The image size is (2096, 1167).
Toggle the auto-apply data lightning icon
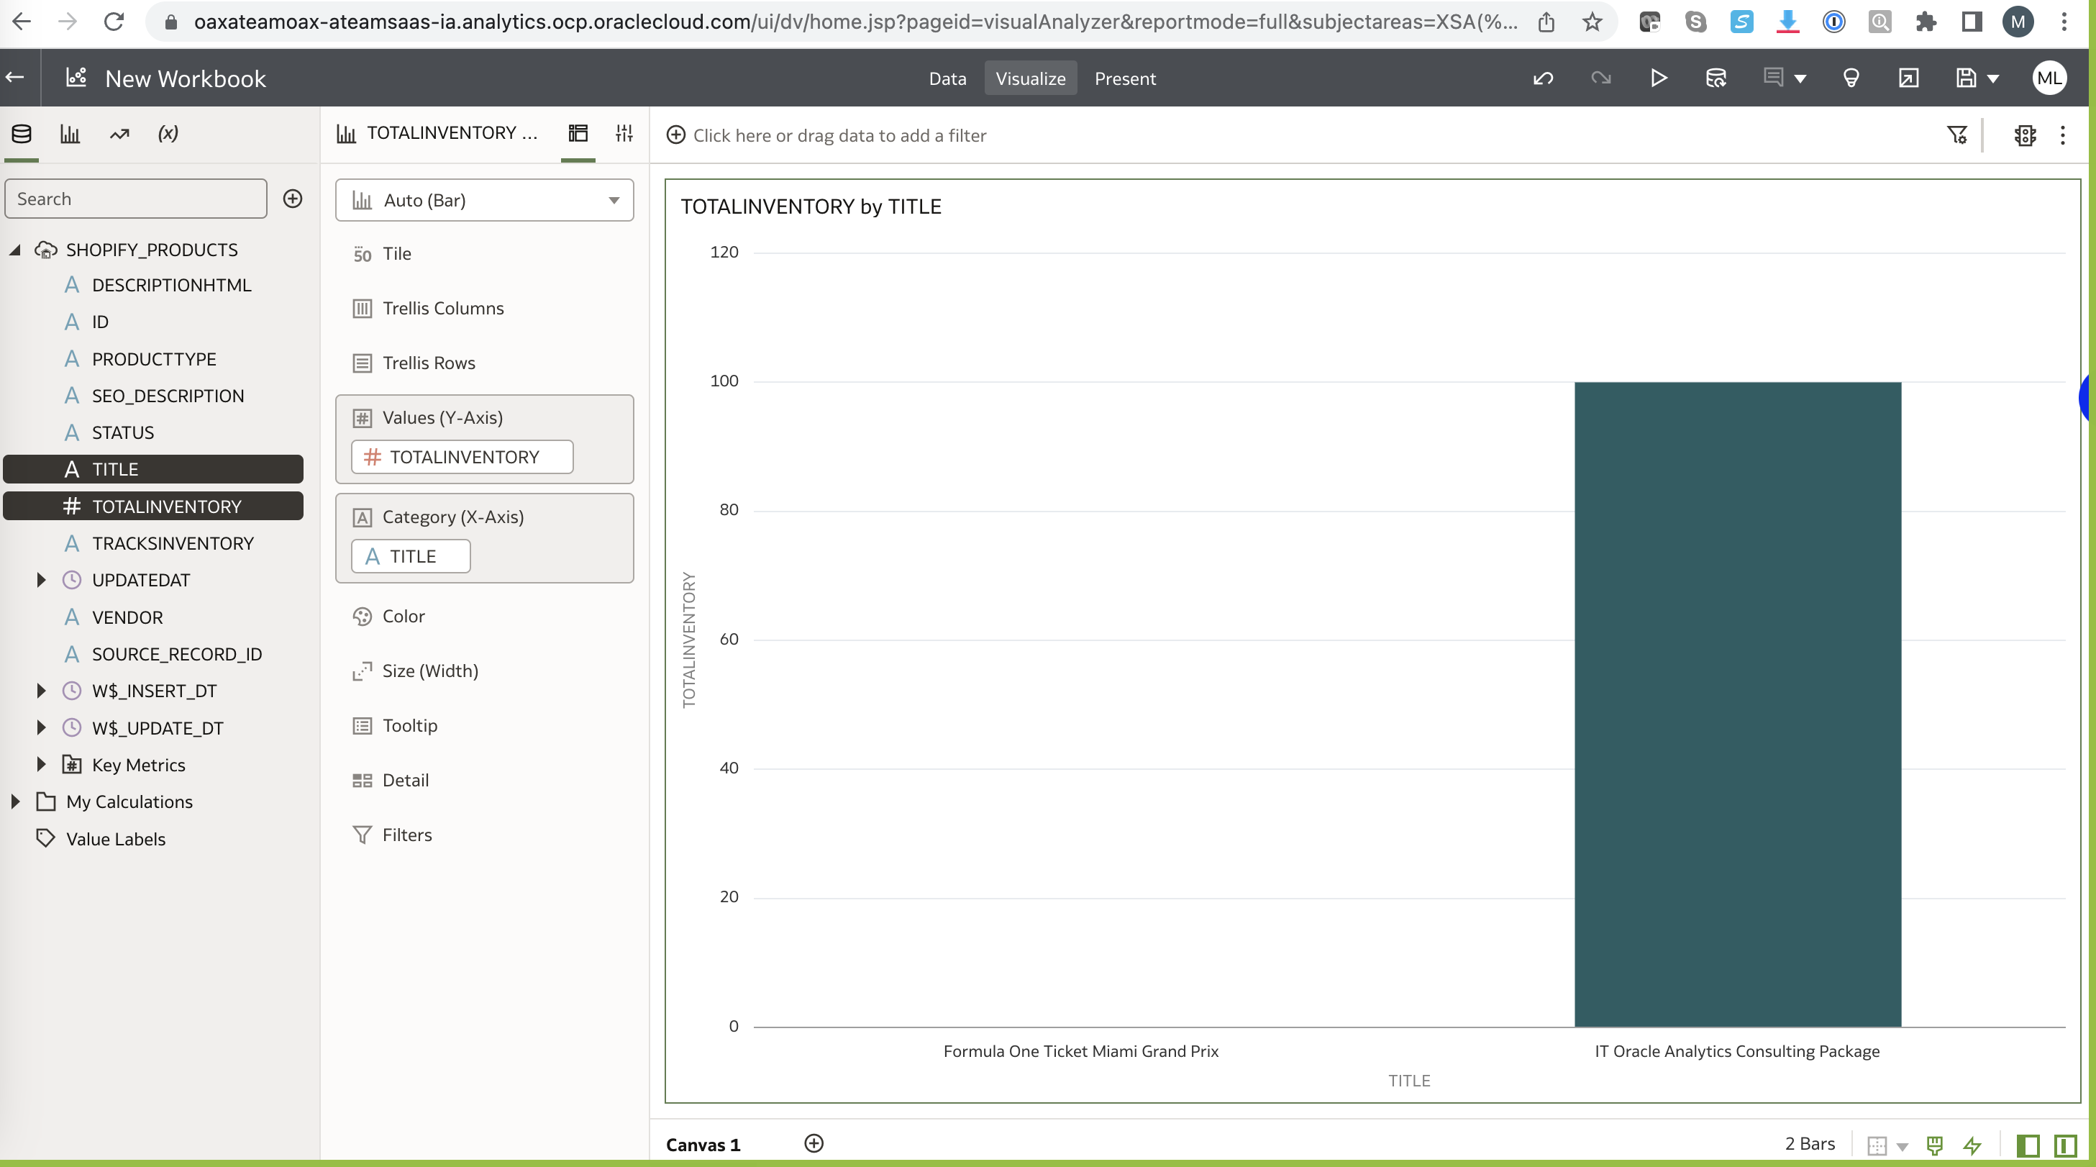tap(1972, 1145)
